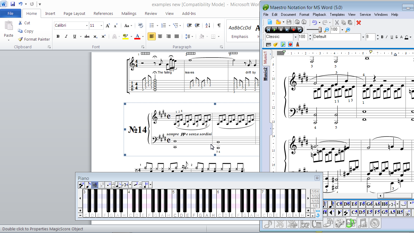Apply Emphasis style in Word
Viewport: 414px width, 233px height.
240,31
